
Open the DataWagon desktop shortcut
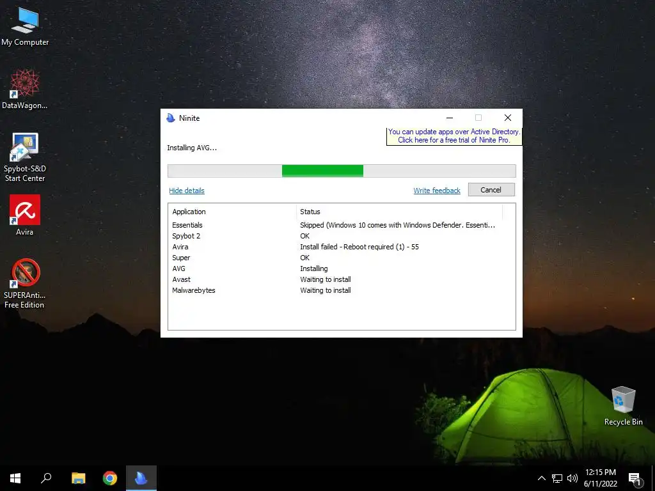25,90
